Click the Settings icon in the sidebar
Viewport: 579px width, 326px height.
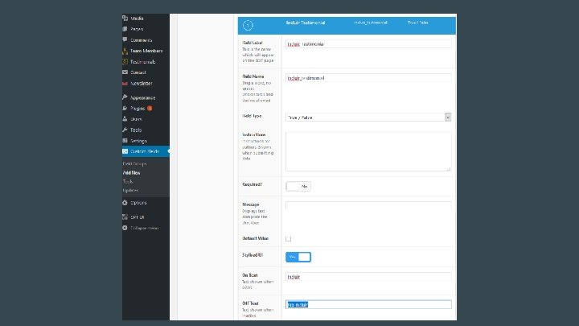[125, 140]
